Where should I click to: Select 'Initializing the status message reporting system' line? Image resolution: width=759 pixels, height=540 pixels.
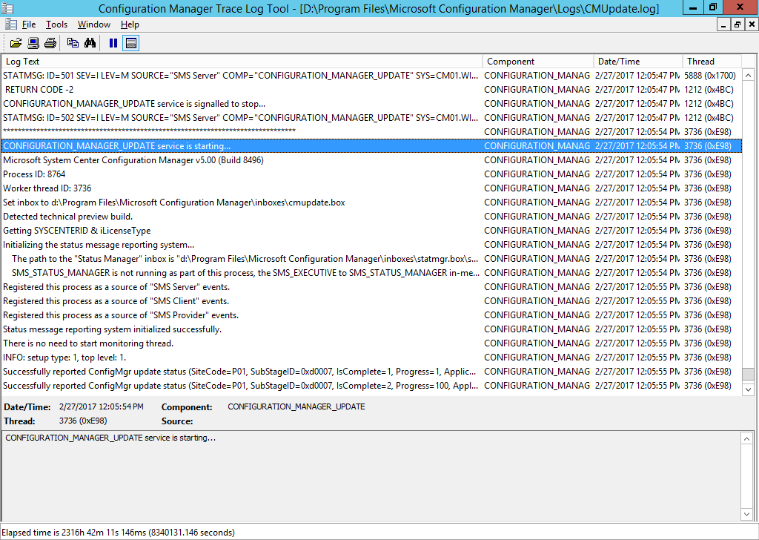[372, 245]
